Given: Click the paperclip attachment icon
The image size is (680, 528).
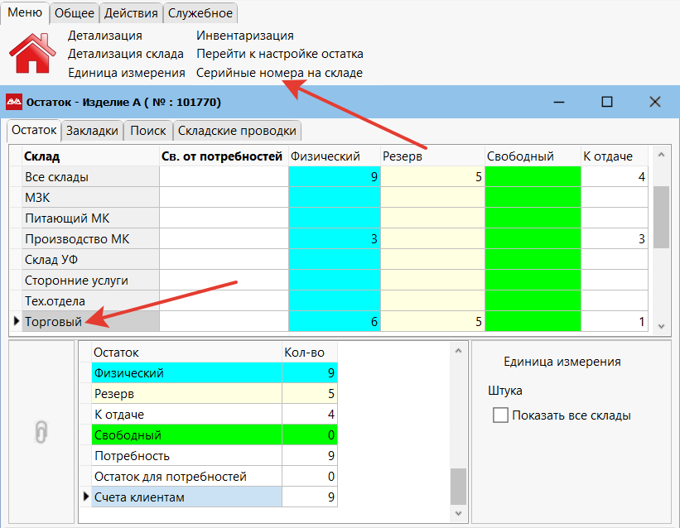Looking at the screenshot, I should [x=41, y=431].
